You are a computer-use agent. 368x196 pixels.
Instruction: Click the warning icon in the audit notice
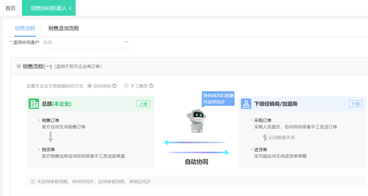tap(33, 181)
